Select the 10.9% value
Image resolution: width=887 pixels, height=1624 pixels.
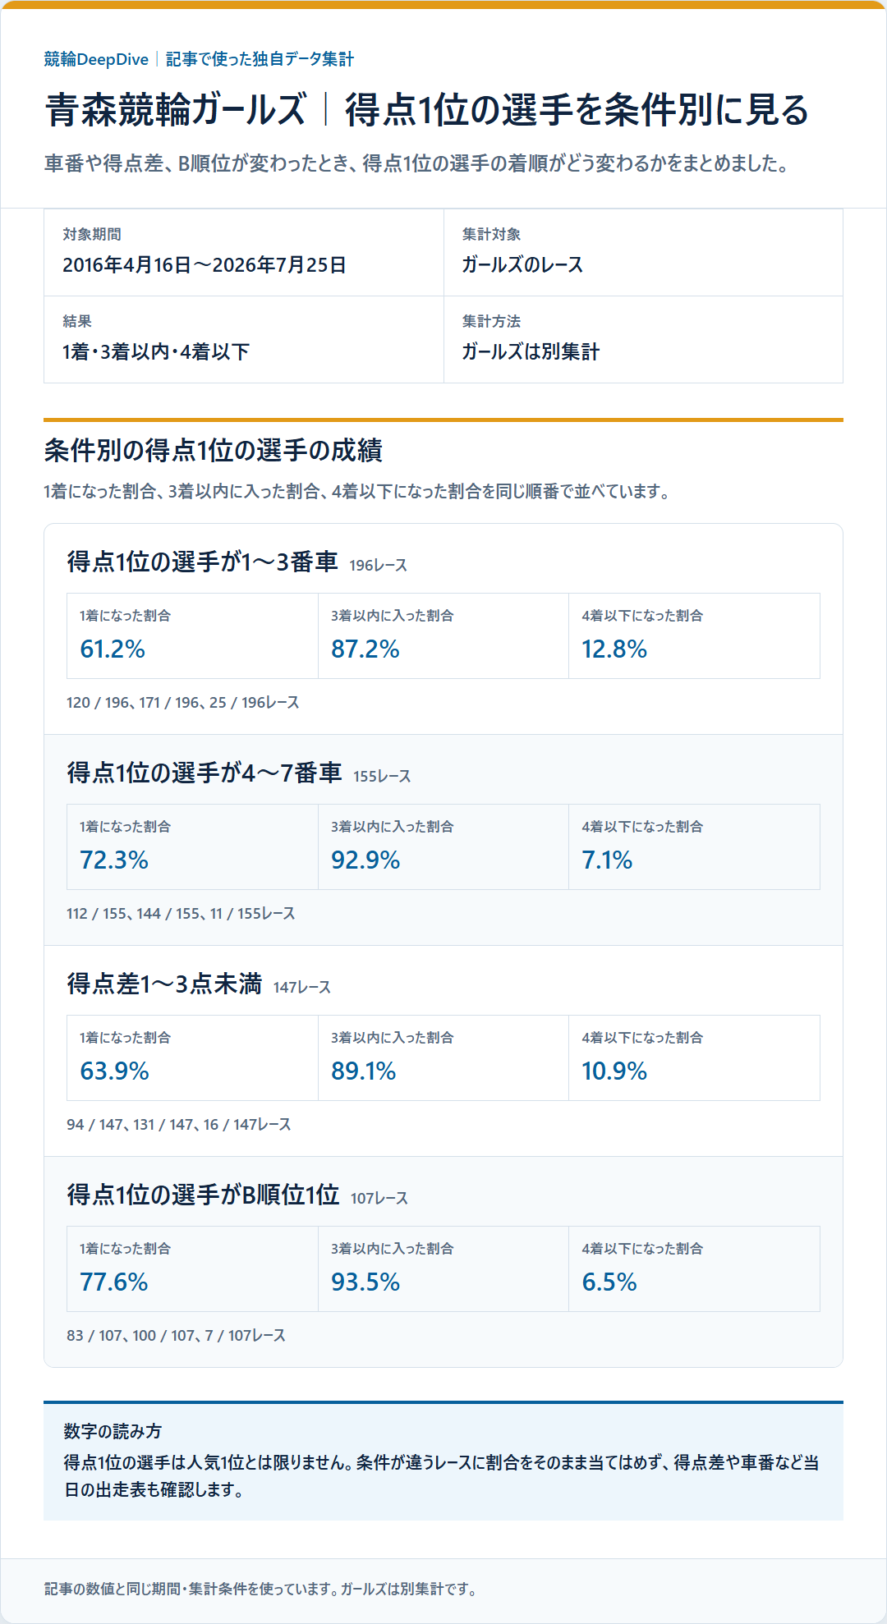pyautogui.click(x=614, y=1071)
